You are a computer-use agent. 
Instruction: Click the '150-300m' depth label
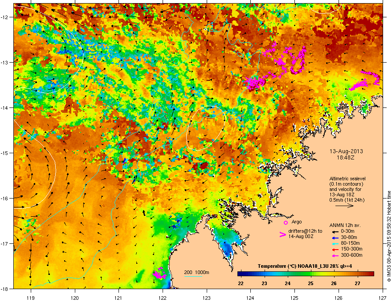351,249
